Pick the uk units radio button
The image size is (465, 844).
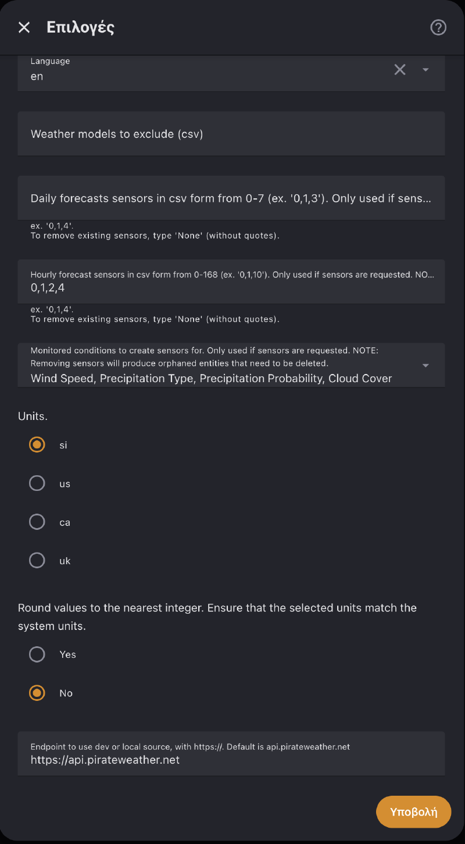pyautogui.click(x=37, y=560)
